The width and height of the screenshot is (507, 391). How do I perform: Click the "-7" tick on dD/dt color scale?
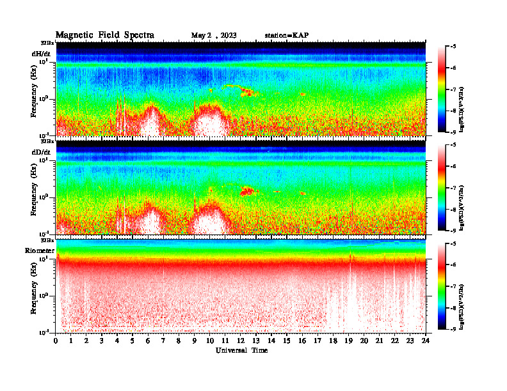point(454,188)
